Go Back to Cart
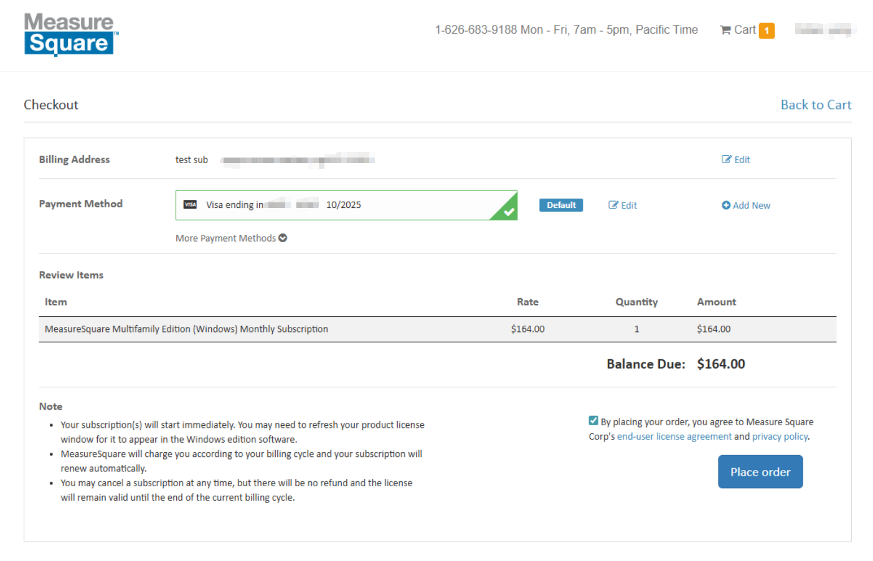 point(816,105)
